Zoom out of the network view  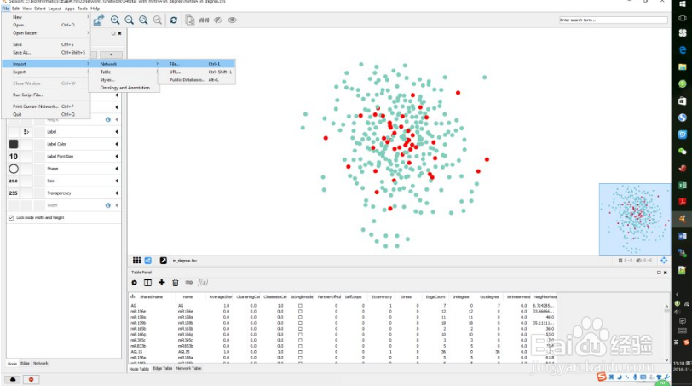coord(130,20)
